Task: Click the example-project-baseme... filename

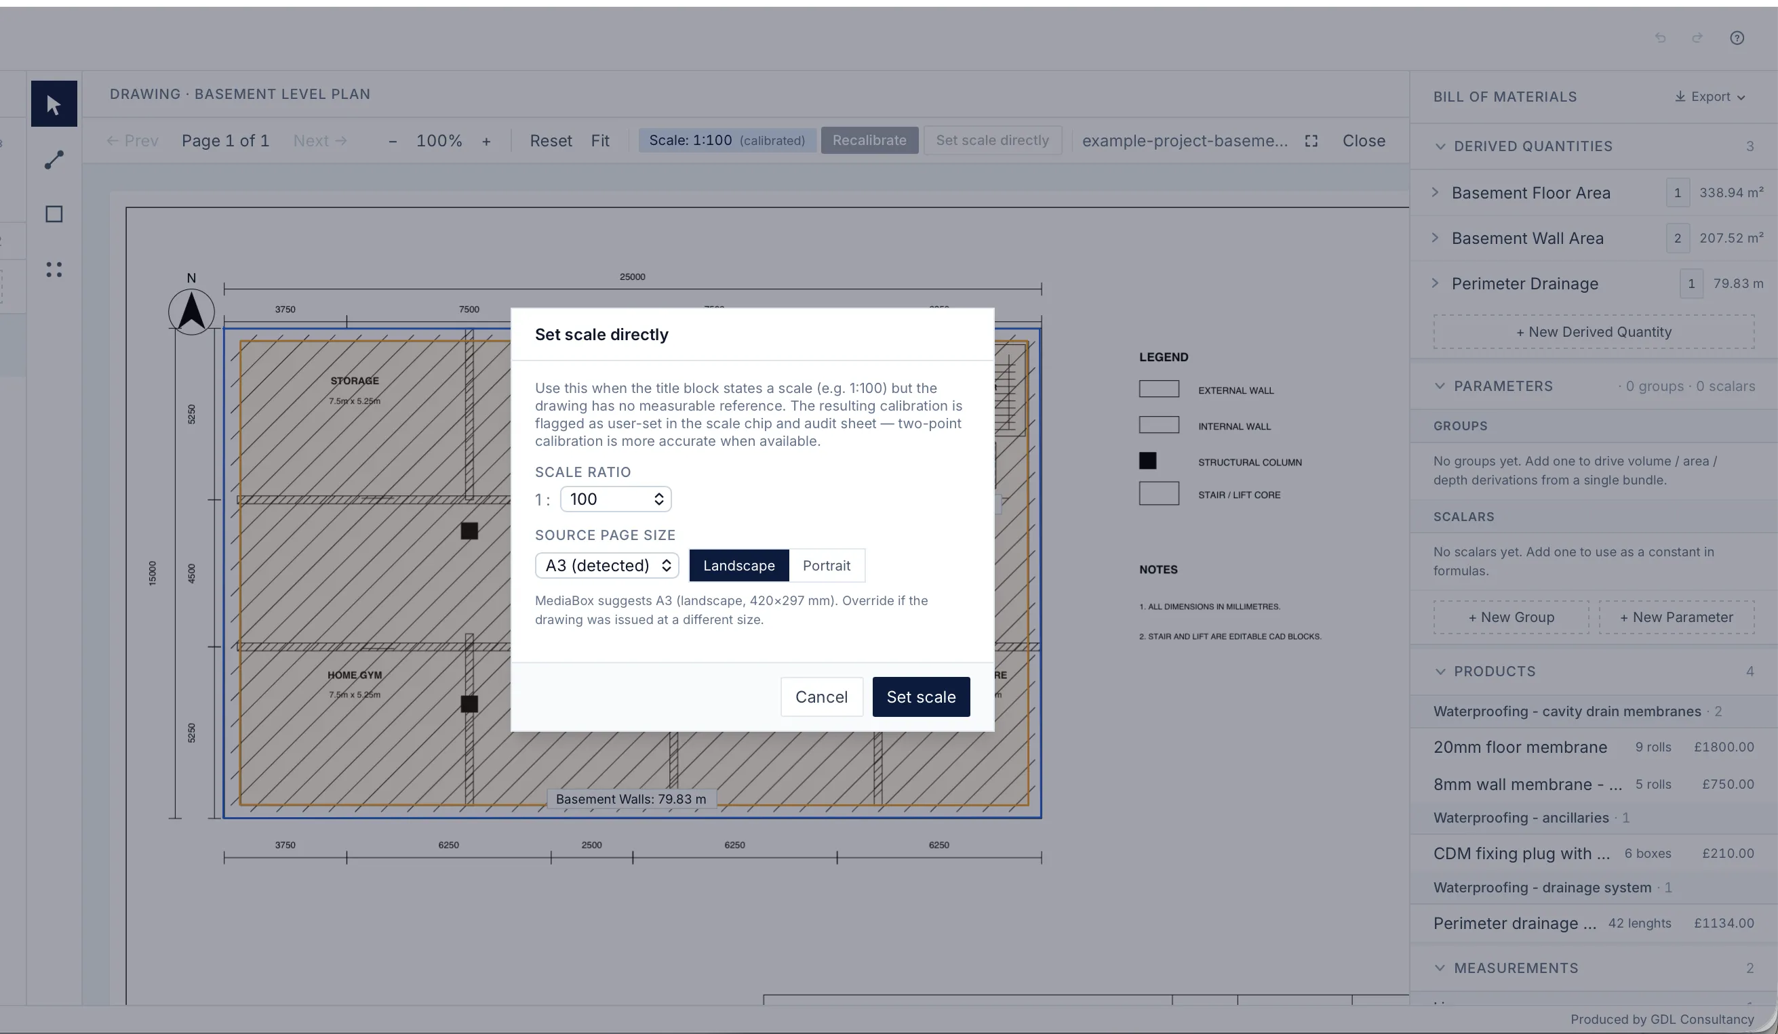Action: pos(1185,141)
